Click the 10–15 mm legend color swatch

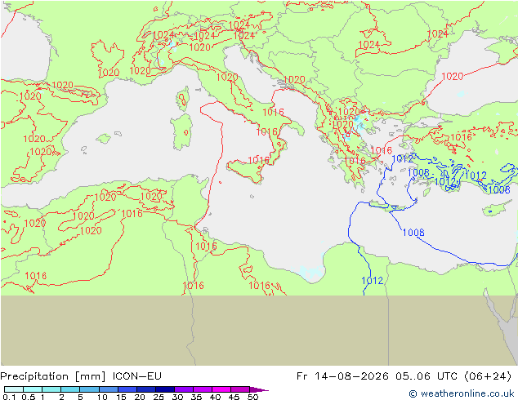pos(109,389)
